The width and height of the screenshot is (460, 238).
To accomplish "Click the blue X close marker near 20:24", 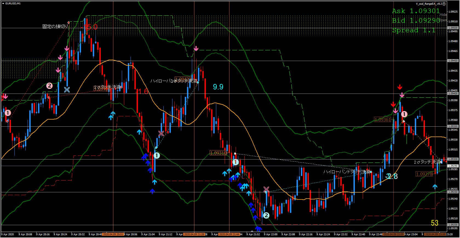I will pos(67,89).
